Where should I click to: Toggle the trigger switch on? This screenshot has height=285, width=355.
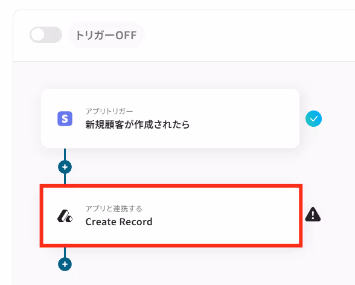pyautogui.click(x=46, y=35)
